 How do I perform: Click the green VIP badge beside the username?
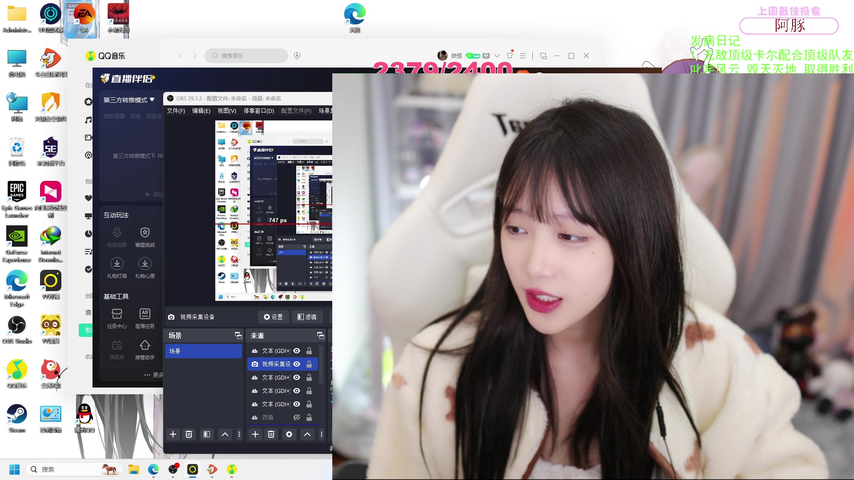point(473,56)
